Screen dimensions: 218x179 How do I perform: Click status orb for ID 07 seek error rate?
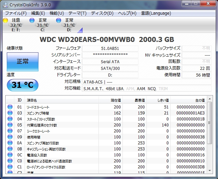coord(10,131)
